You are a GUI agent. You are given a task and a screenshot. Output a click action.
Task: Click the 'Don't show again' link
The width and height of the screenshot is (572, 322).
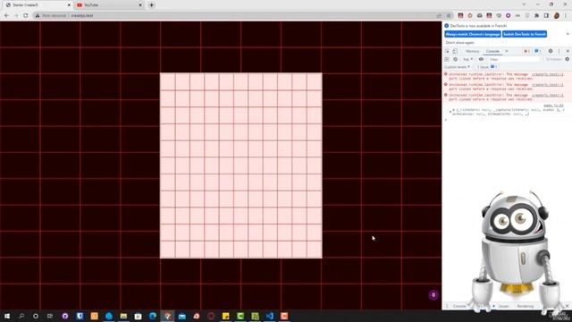pyautogui.click(x=460, y=43)
